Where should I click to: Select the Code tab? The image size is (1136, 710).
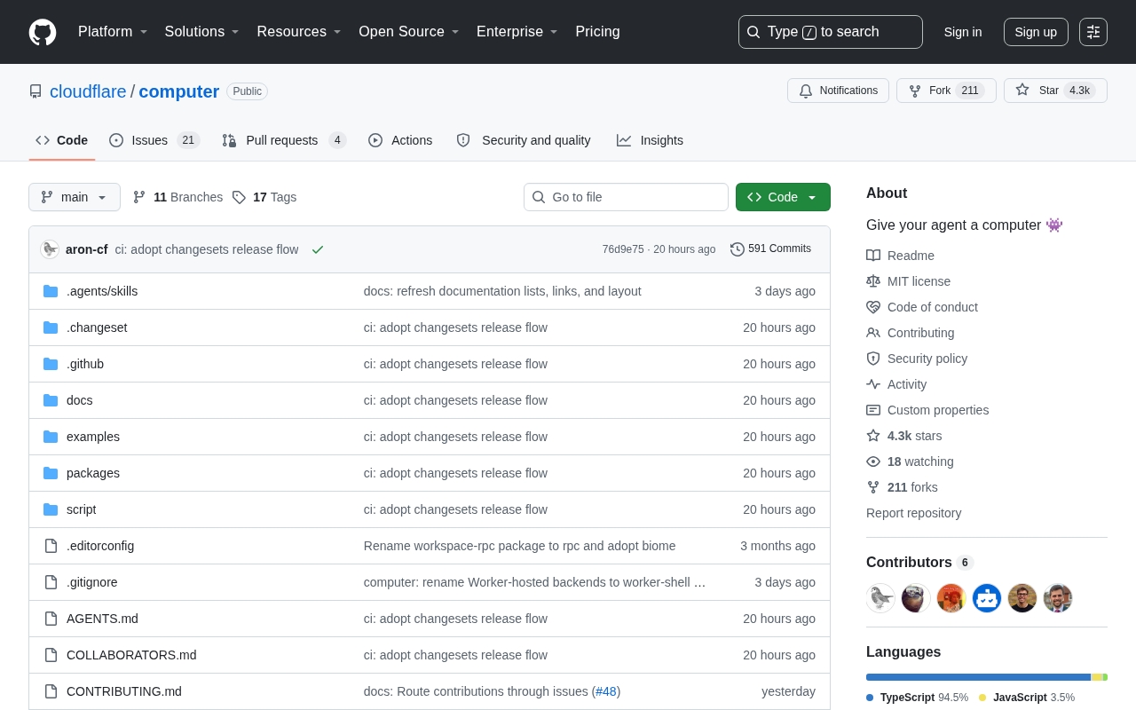[62, 140]
